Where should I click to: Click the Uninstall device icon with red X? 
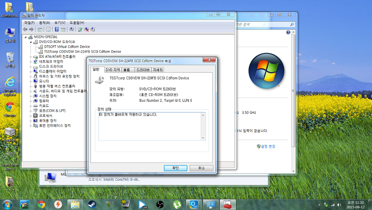[x=86, y=29]
